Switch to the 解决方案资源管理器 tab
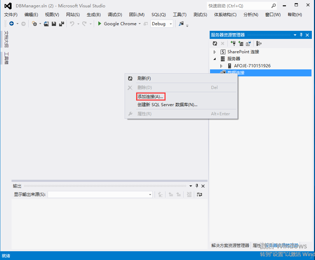 [x=230, y=245]
